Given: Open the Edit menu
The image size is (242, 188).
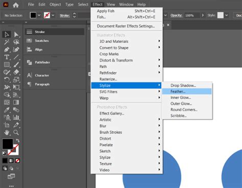Looking at the screenshot, I should point(42,5).
